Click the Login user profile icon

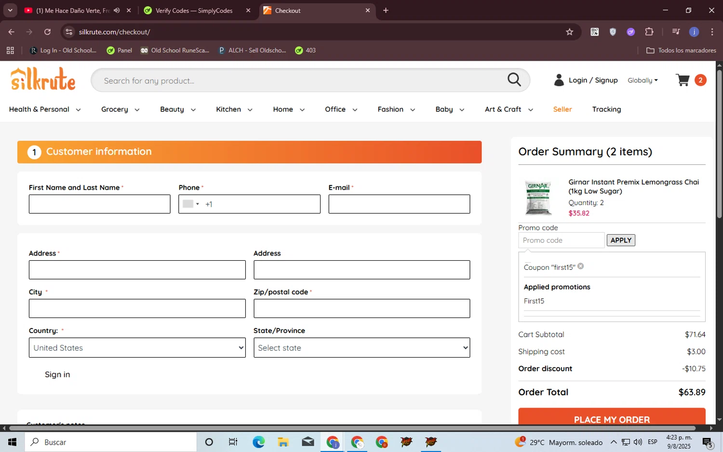click(559, 80)
